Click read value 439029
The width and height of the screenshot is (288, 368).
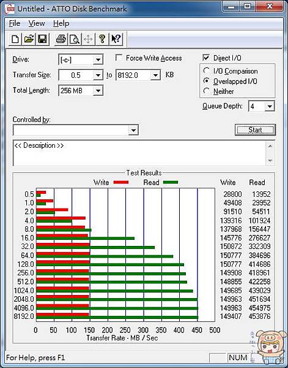pyautogui.click(x=260, y=291)
